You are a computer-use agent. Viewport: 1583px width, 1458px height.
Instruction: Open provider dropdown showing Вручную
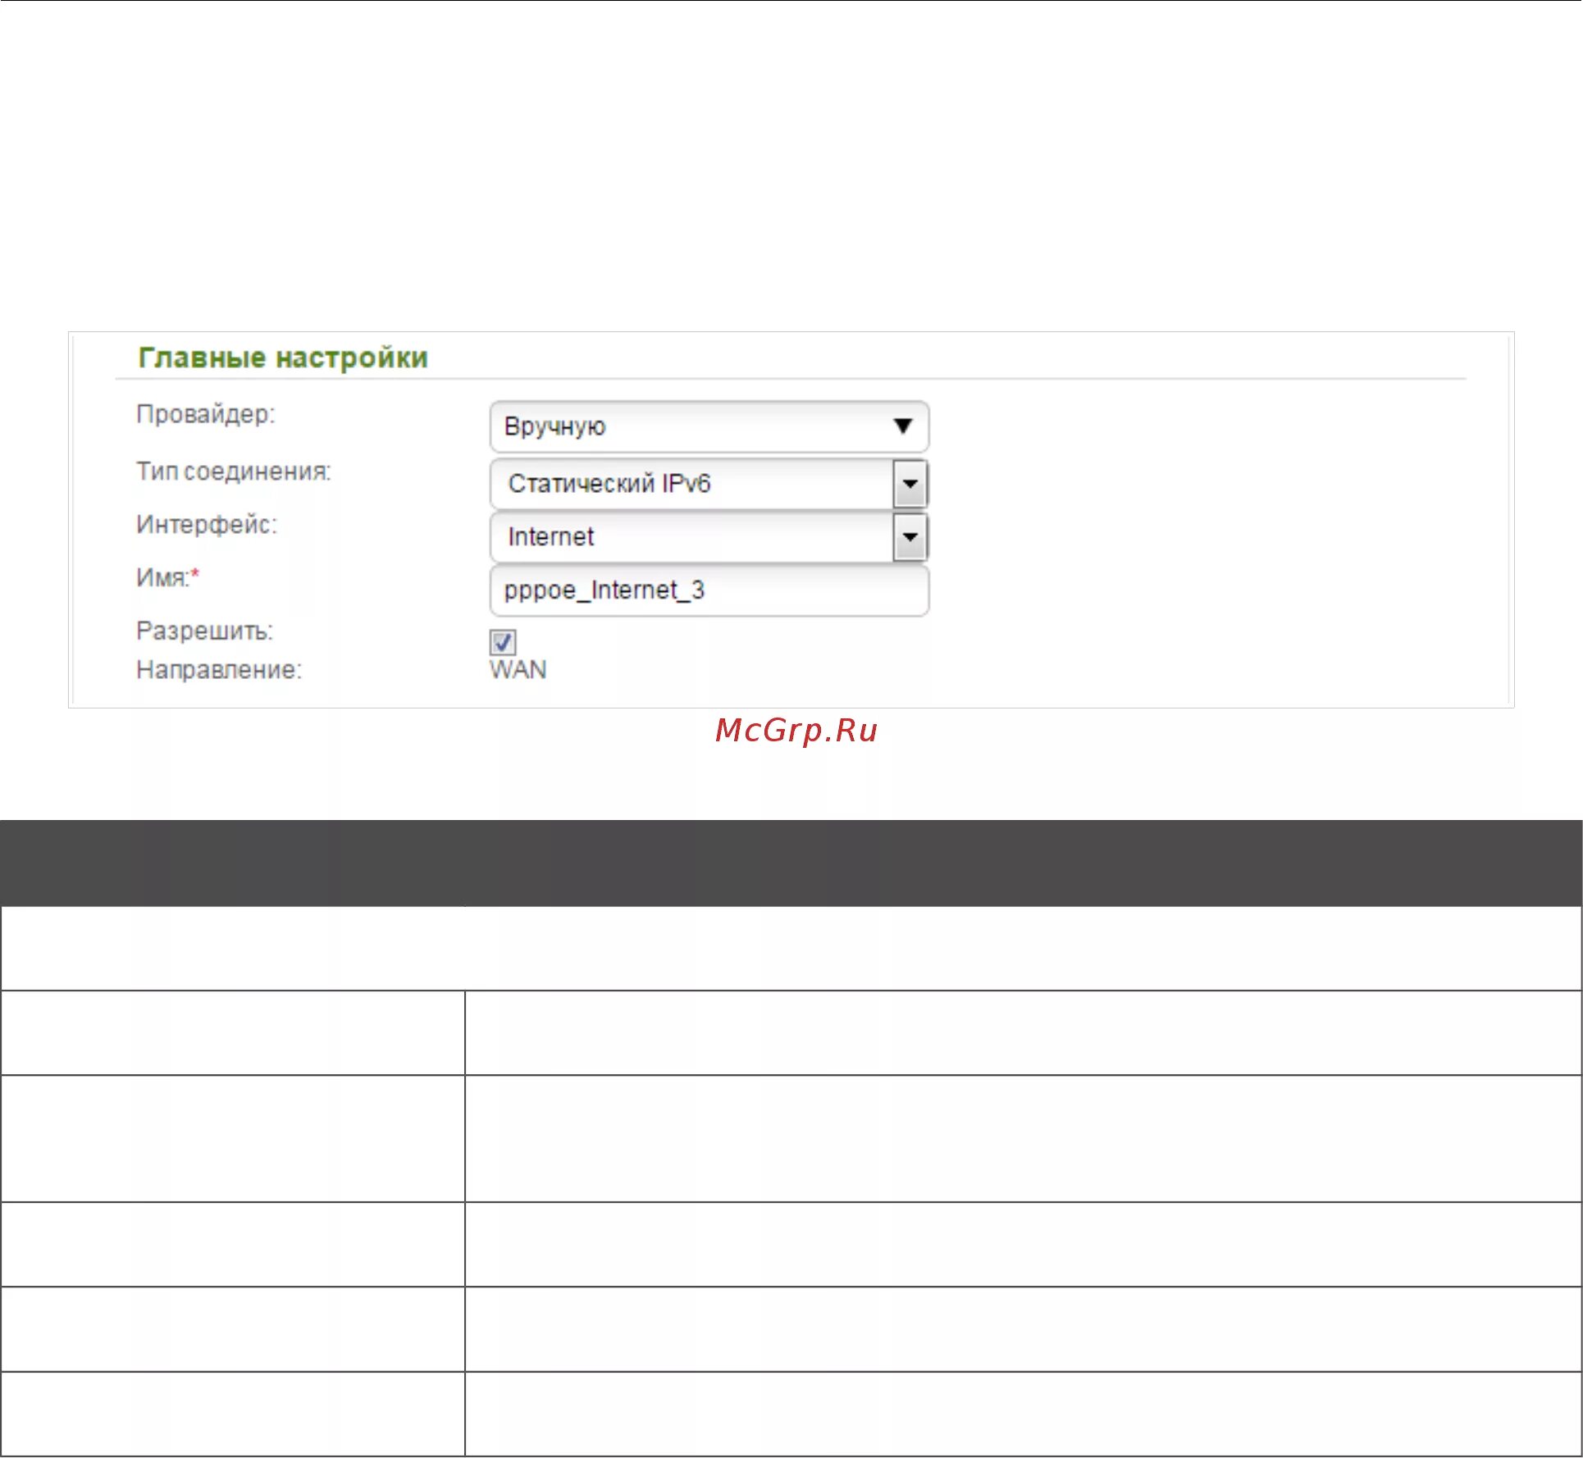697,426
